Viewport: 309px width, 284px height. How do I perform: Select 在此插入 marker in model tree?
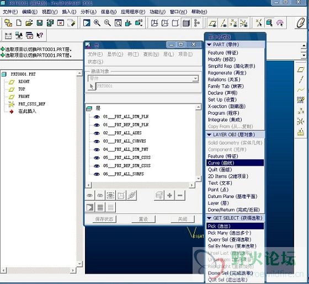tap(27, 111)
